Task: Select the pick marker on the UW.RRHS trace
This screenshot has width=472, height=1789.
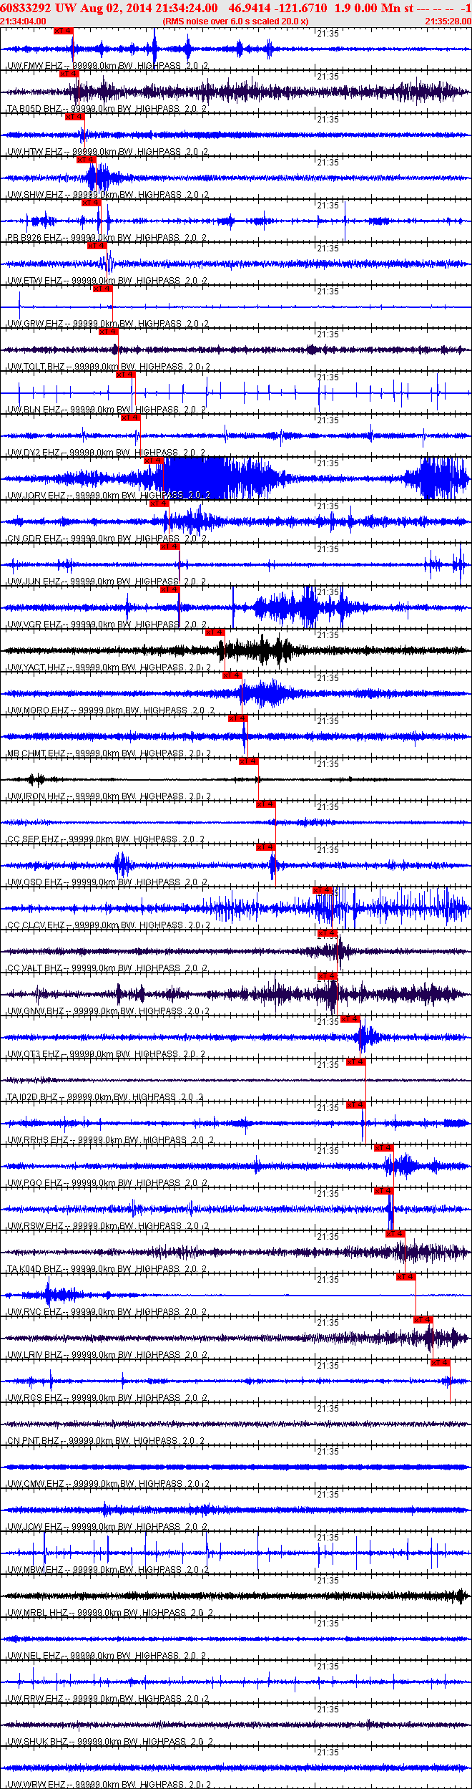Action: 356,1105
